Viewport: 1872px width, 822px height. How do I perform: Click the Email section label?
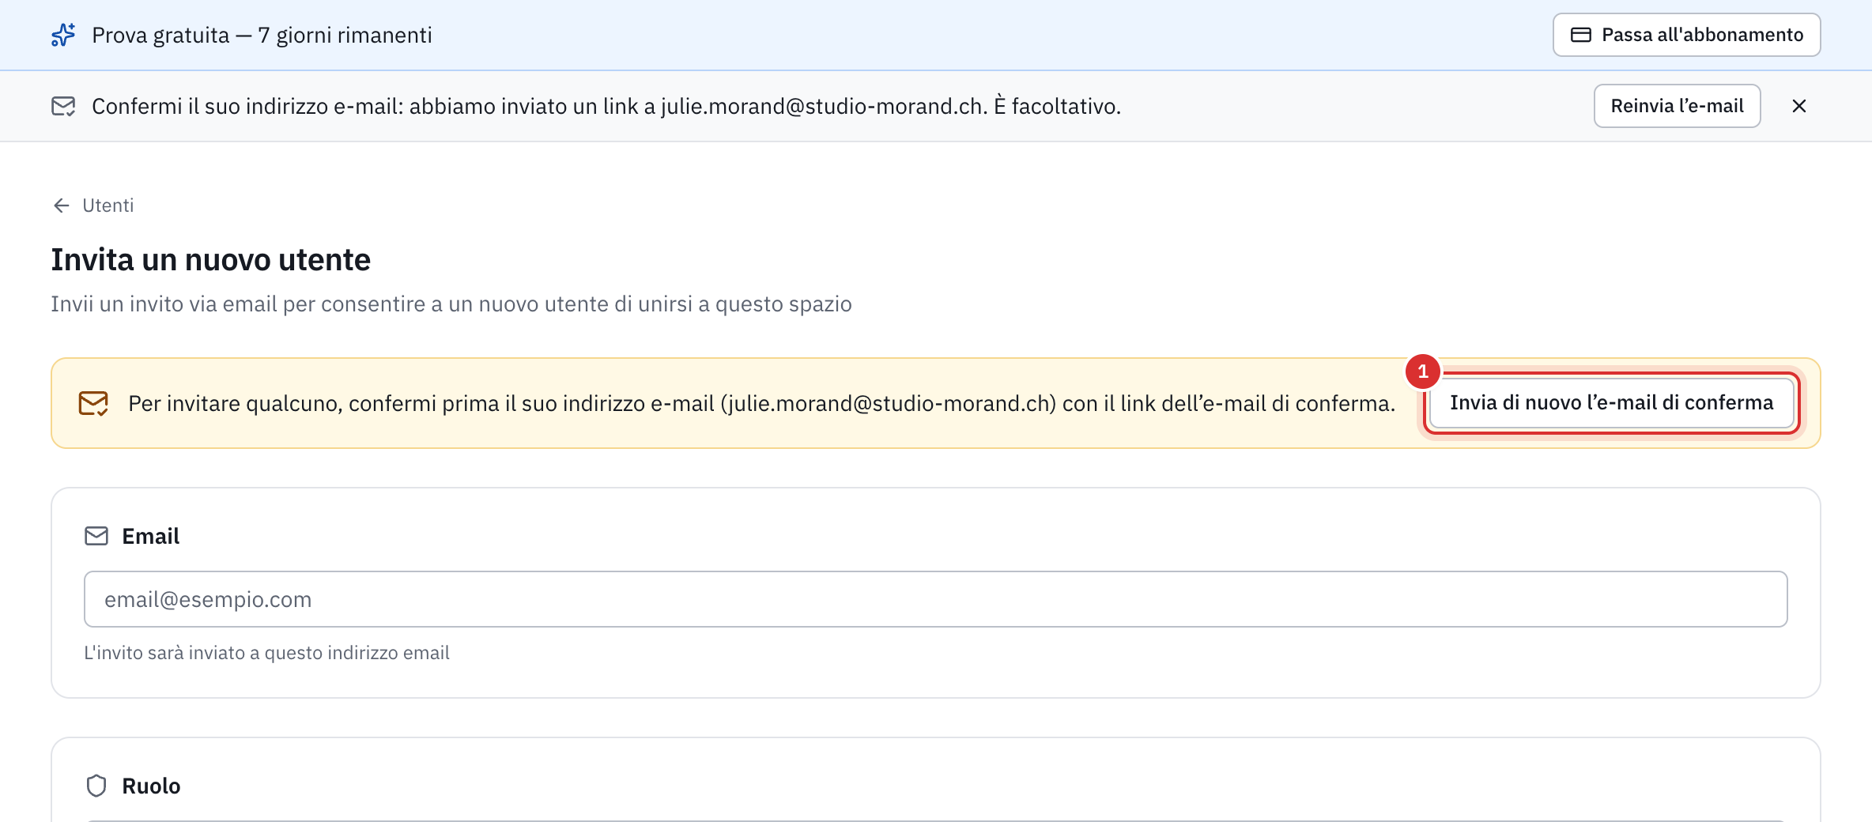[x=151, y=536]
